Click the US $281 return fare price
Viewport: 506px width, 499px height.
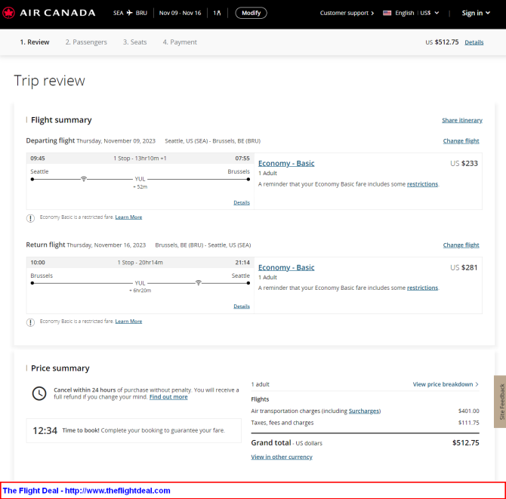coord(464,267)
